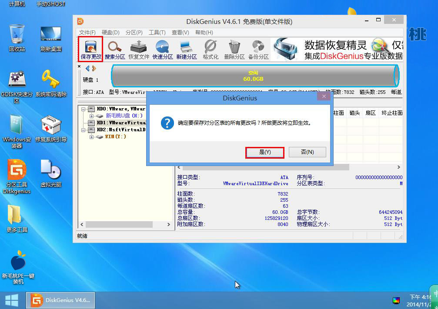Image resolution: width=438 pixels, height=309 pixels.
Task: Go to previous disk with left arrow
Action: [88, 68]
